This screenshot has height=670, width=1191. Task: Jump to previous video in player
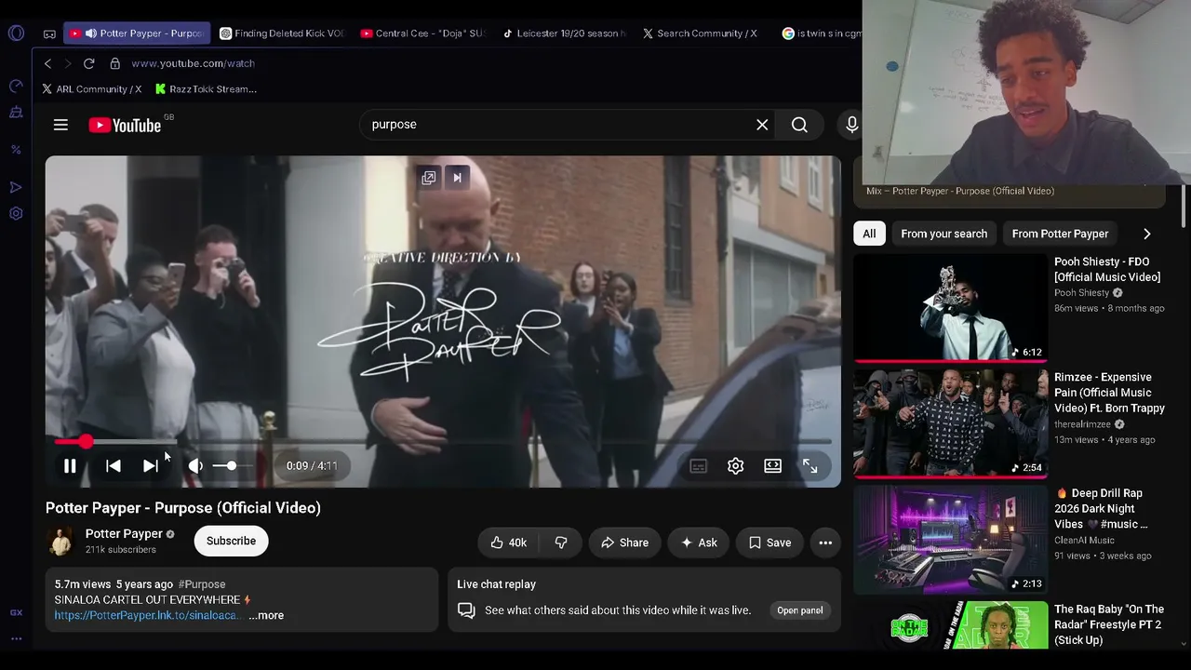click(113, 466)
